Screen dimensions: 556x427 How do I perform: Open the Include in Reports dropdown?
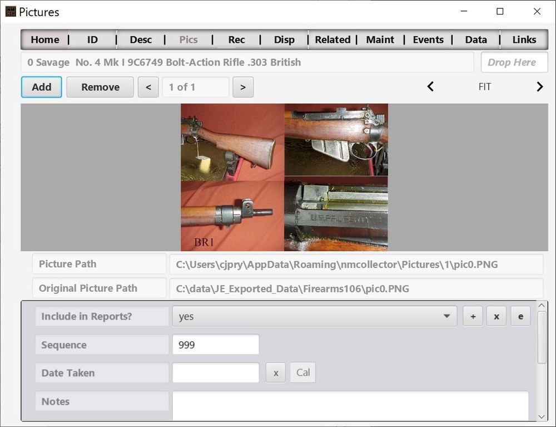click(446, 316)
